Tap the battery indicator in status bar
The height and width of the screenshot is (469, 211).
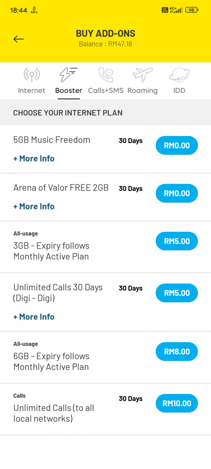click(x=192, y=10)
